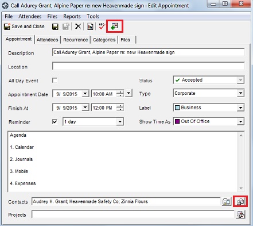
Task: Click the purple Out Of Office swatch
Action: click(x=177, y=121)
